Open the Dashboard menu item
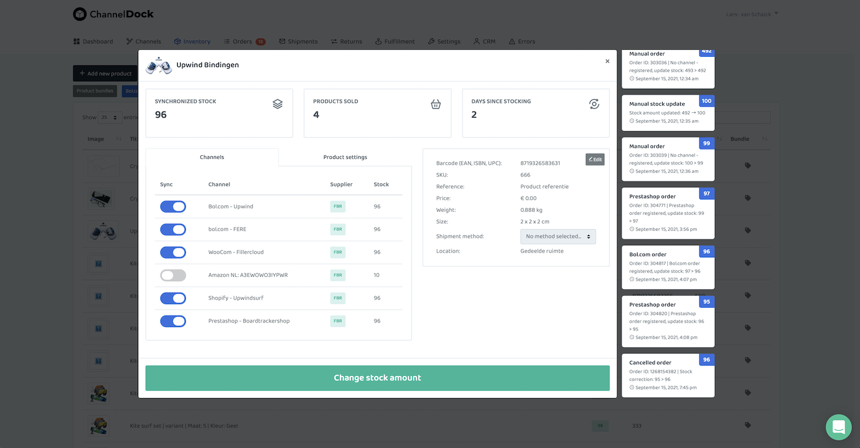860x448 pixels. (93, 41)
